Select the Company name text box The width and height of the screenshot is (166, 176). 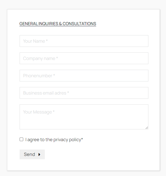[84, 58]
